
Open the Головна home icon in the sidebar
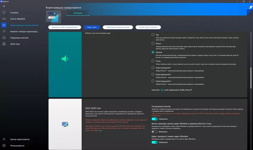click(x=4, y=12)
